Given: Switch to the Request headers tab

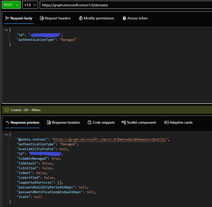Looking at the screenshot, I should click(x=55, y=18).
